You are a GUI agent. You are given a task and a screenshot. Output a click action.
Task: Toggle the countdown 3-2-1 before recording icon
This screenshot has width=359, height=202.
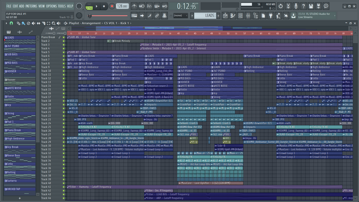[x=149, y=6]
